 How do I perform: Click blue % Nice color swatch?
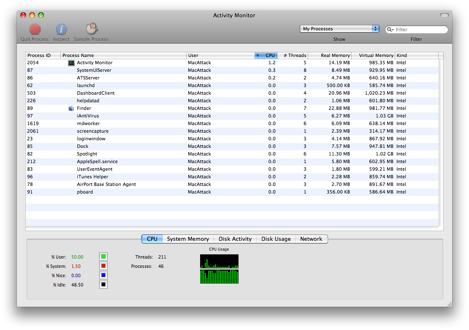[103, 275]
